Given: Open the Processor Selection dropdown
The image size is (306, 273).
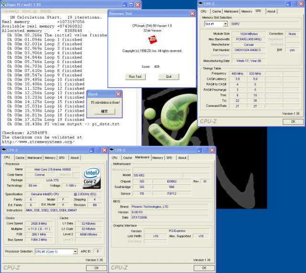Looking at the screenshot, I should pos(75,252).
